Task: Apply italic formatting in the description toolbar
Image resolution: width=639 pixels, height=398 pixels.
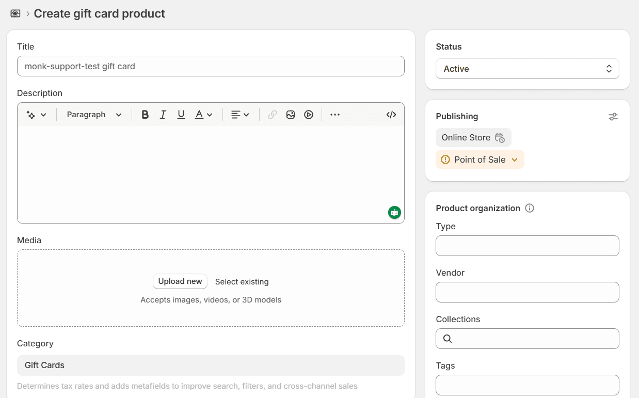Action: (163, 114)
